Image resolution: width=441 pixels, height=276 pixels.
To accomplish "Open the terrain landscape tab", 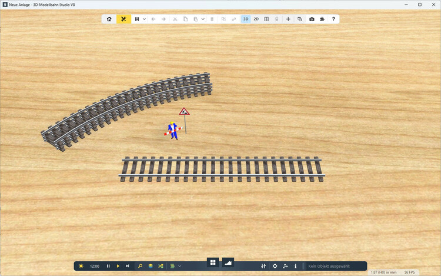I will pyautogui.click(x=228, y=262).
